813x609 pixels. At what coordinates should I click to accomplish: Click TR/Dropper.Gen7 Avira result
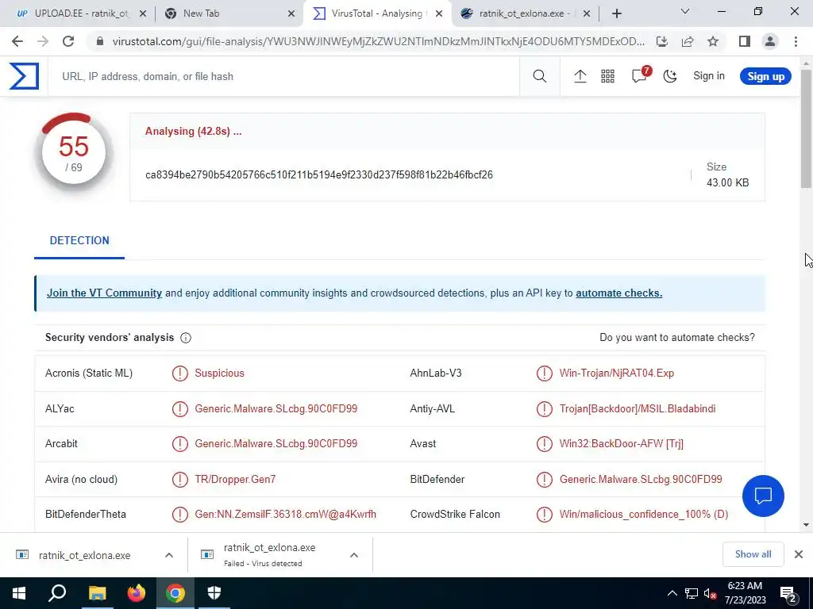coord(235,480)
